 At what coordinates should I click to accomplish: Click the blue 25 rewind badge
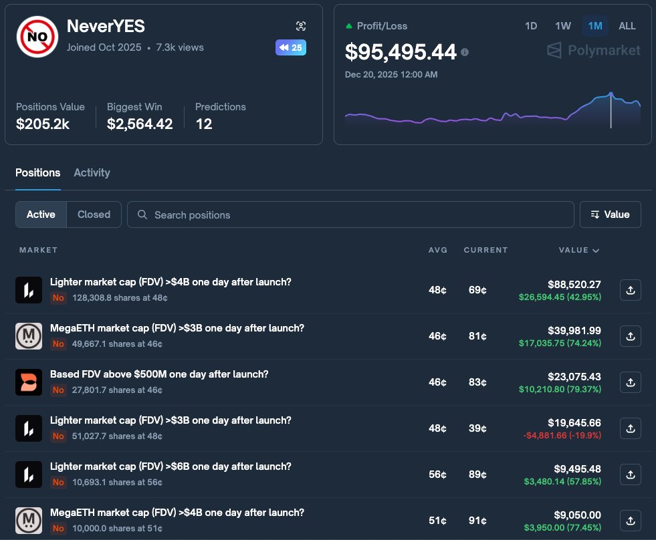click(x=291, y=47)
